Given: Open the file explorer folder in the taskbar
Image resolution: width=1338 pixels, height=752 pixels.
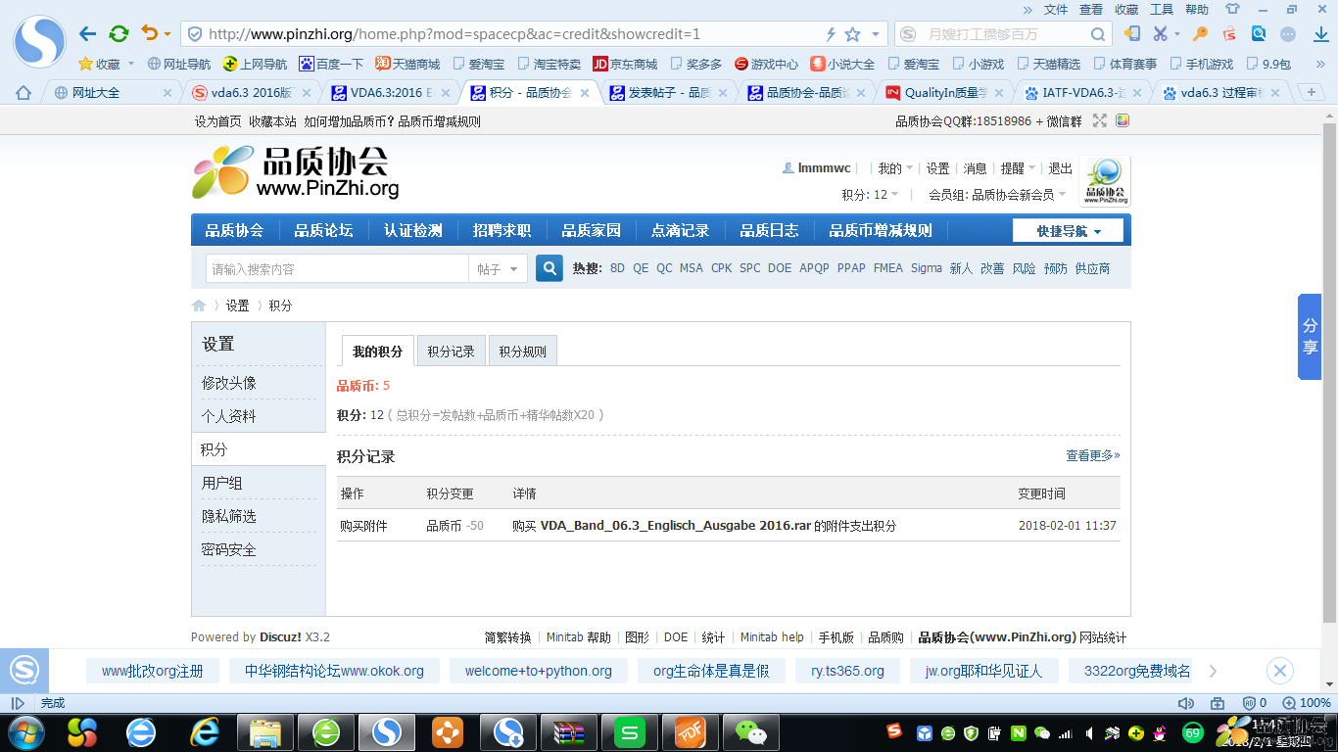Looking at the screenshot, I should point(266,731).
